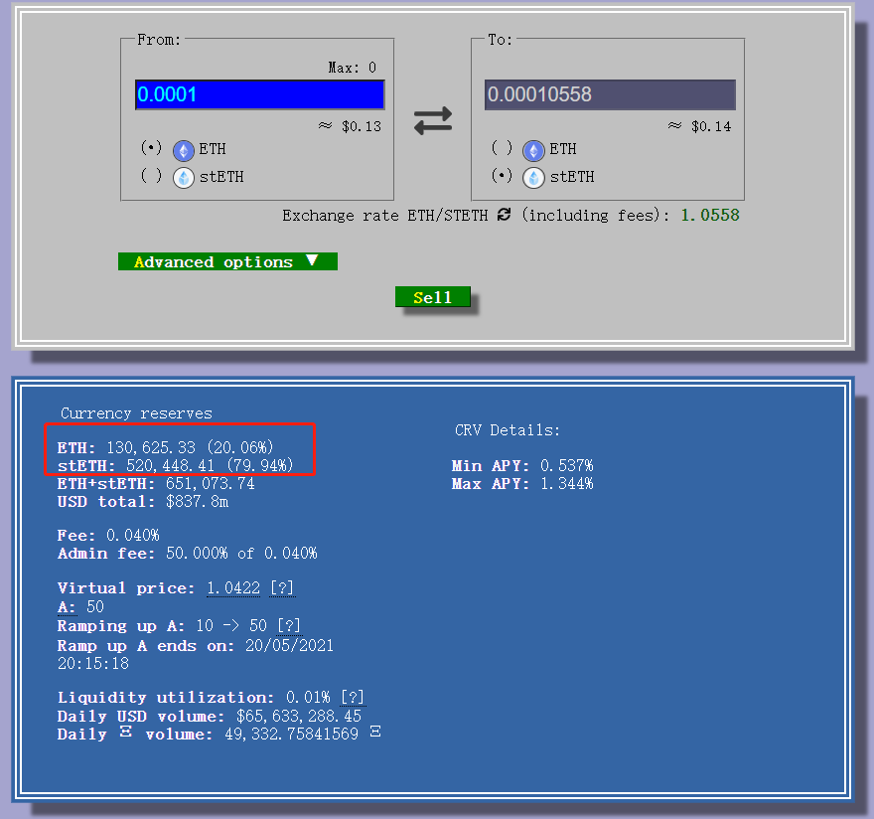This screenshot has width=874, height=819.
Task: Click the To amount output field
Action: 610,94
